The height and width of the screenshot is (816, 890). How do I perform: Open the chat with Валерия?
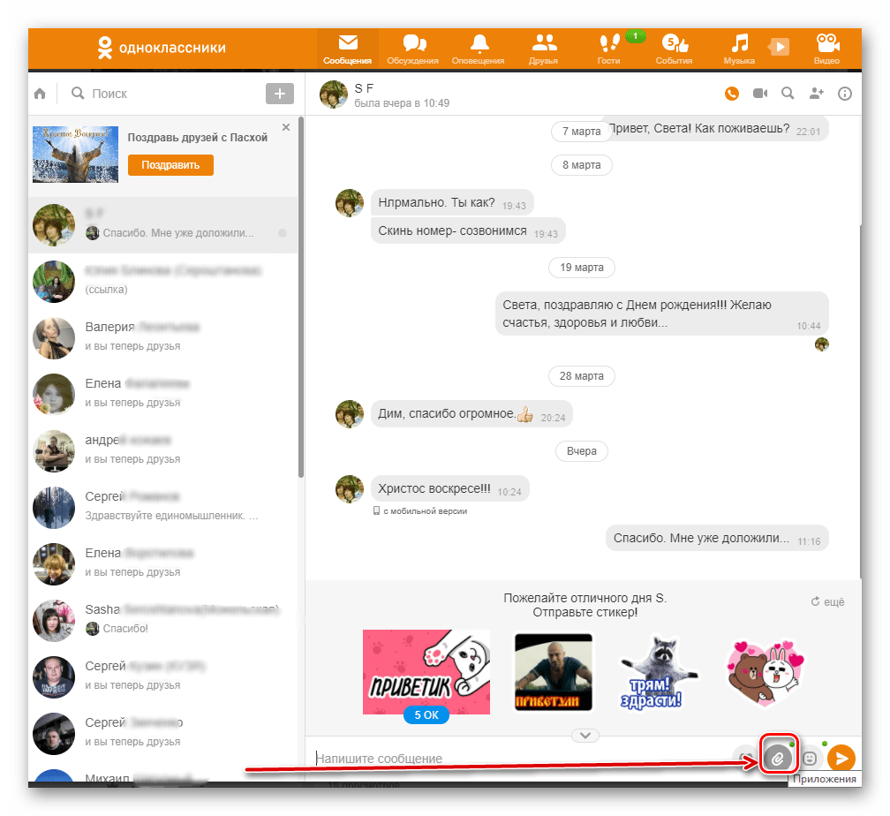[x=162, y=338]
